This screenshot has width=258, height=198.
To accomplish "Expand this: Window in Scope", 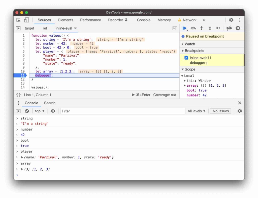I will point(185,81).
